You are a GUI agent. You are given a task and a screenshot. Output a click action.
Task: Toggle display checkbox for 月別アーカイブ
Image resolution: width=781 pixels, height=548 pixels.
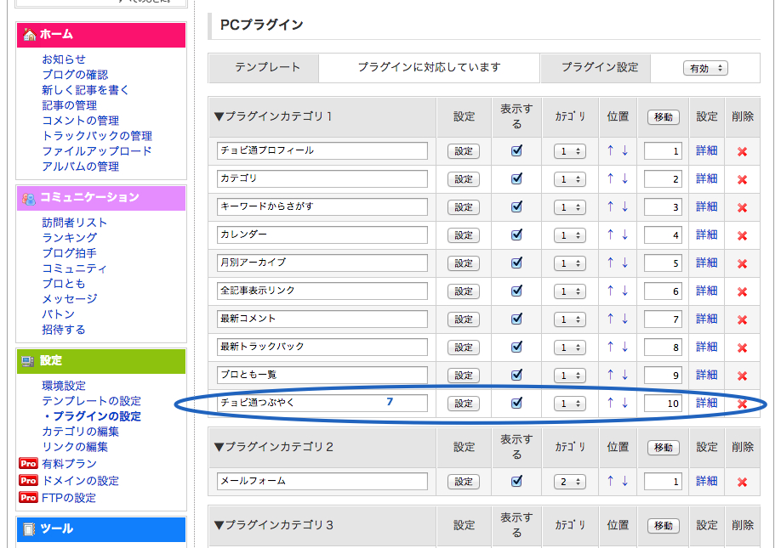pos(516,262)
